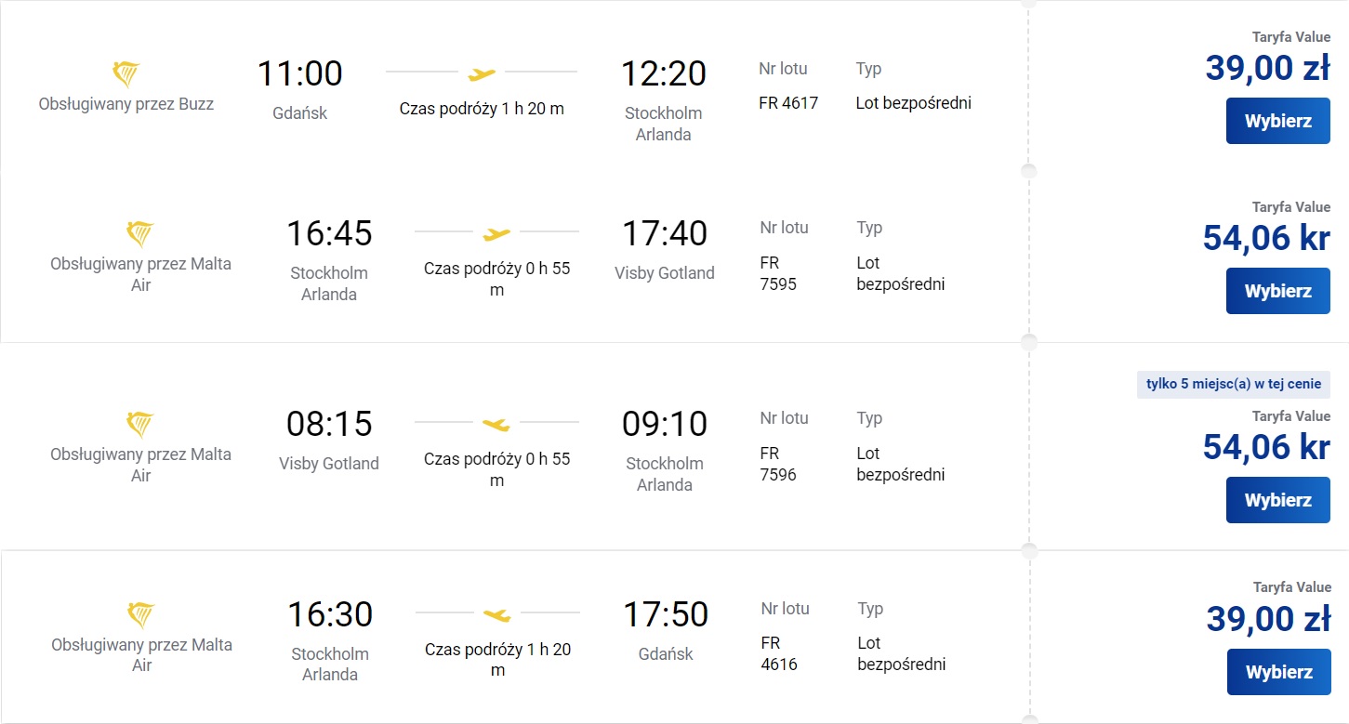Click the 39,00 zł price on FR 4616 row
This screenshot has height=724, width=1349.
pos(1268,618)
